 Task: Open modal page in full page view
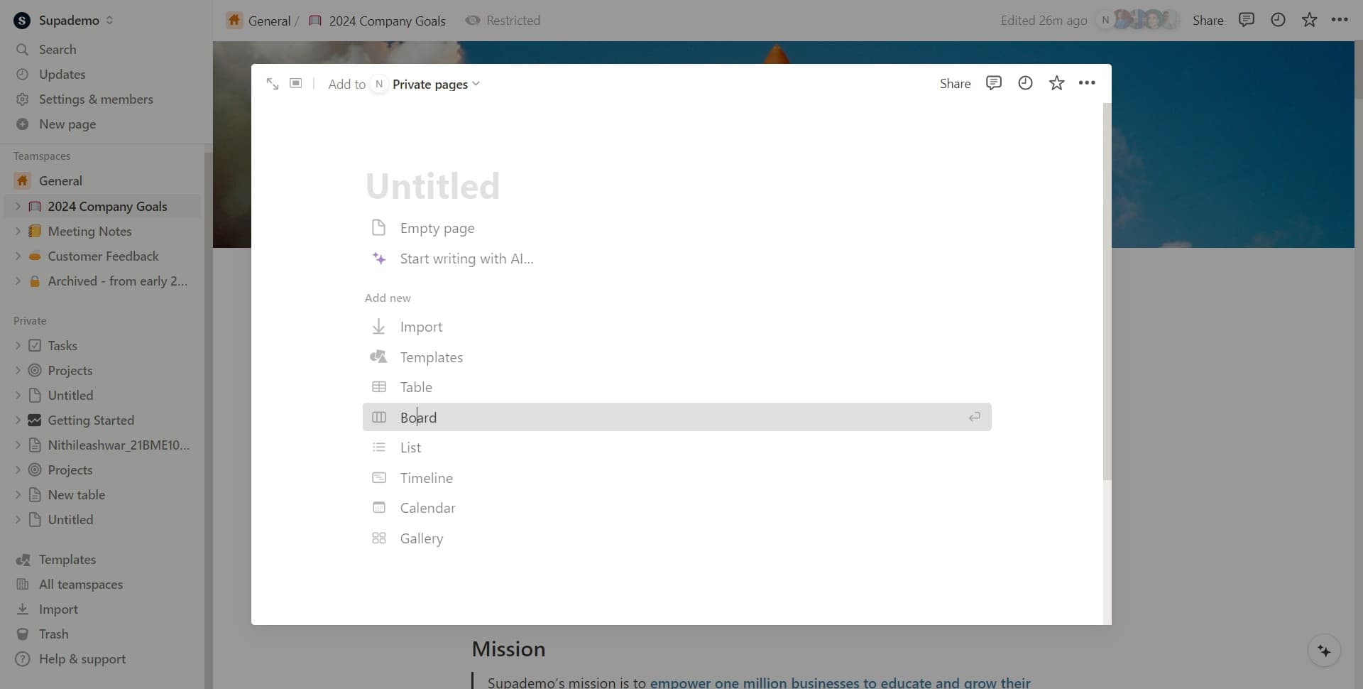[273, 84]
